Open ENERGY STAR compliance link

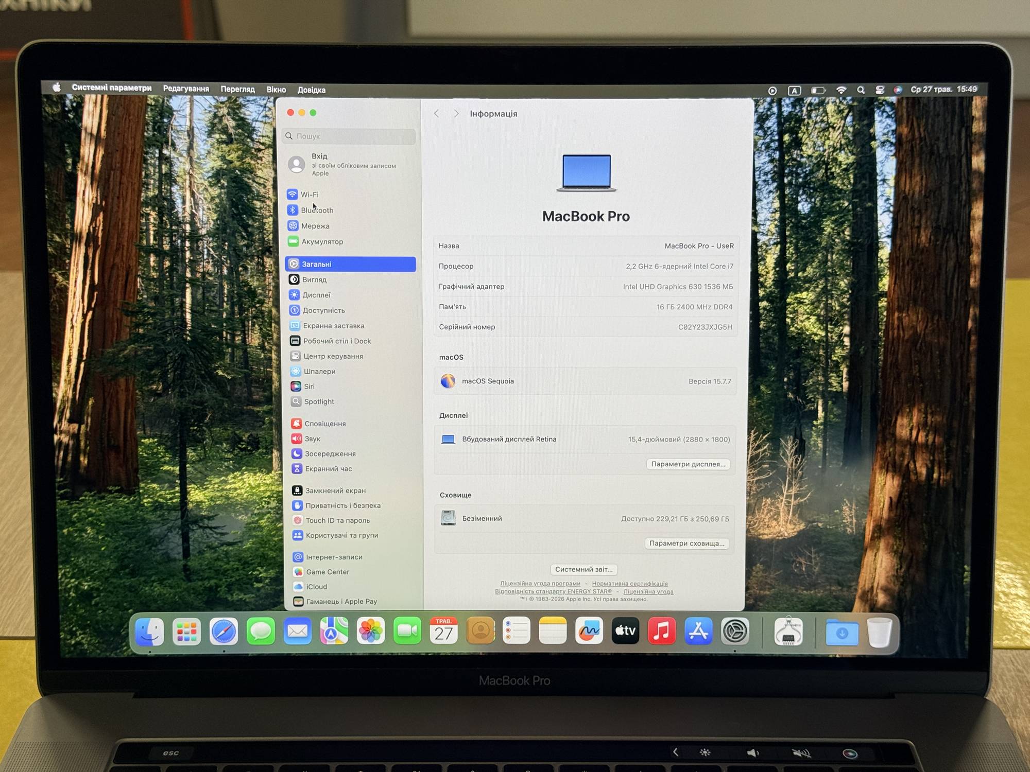coord(554,591)
